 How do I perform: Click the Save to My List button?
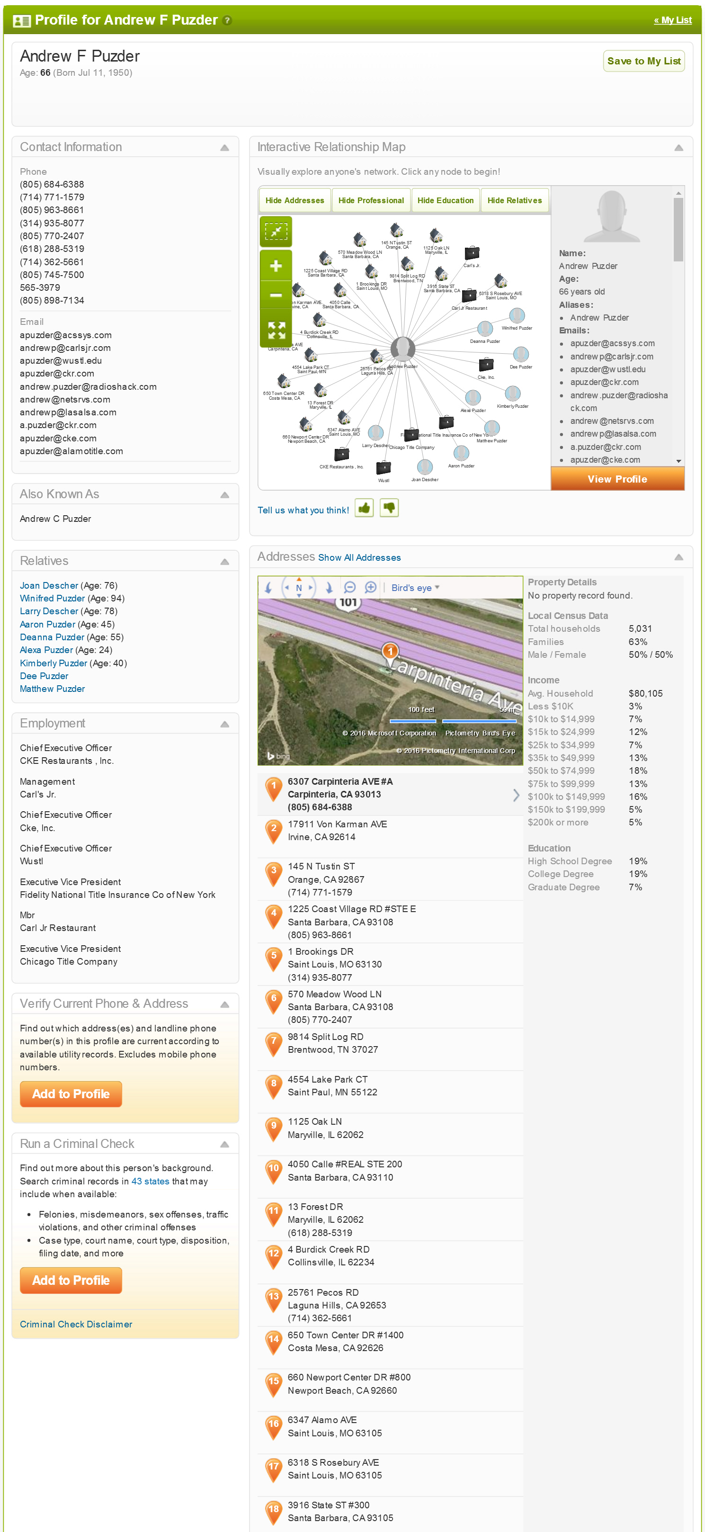pos(643,61)
